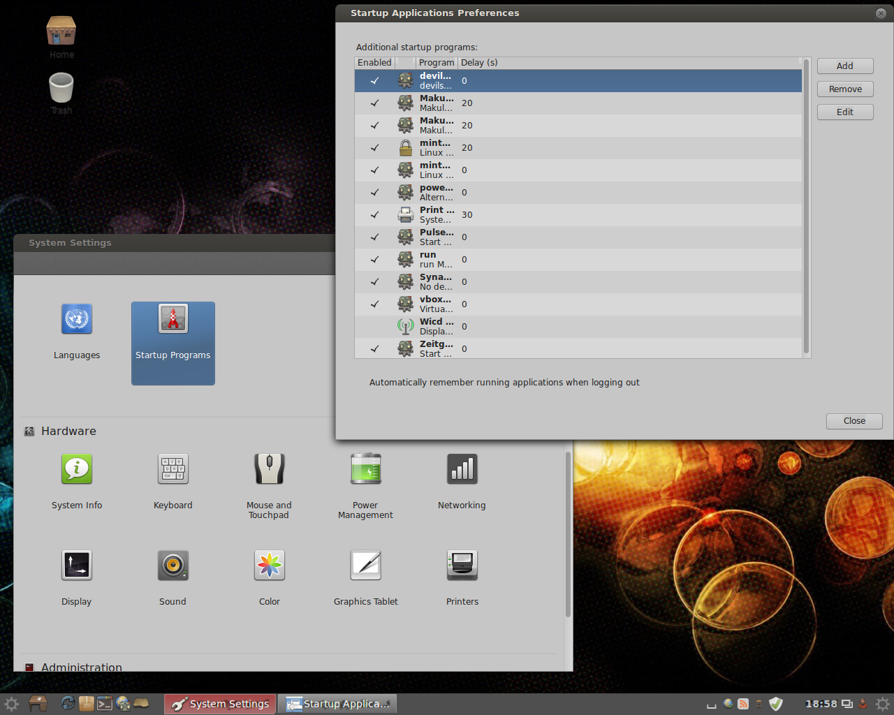Screen dimensions: 894x715
Task: Open Graphics Tablet settings
Action: click(x=366, y=578)
